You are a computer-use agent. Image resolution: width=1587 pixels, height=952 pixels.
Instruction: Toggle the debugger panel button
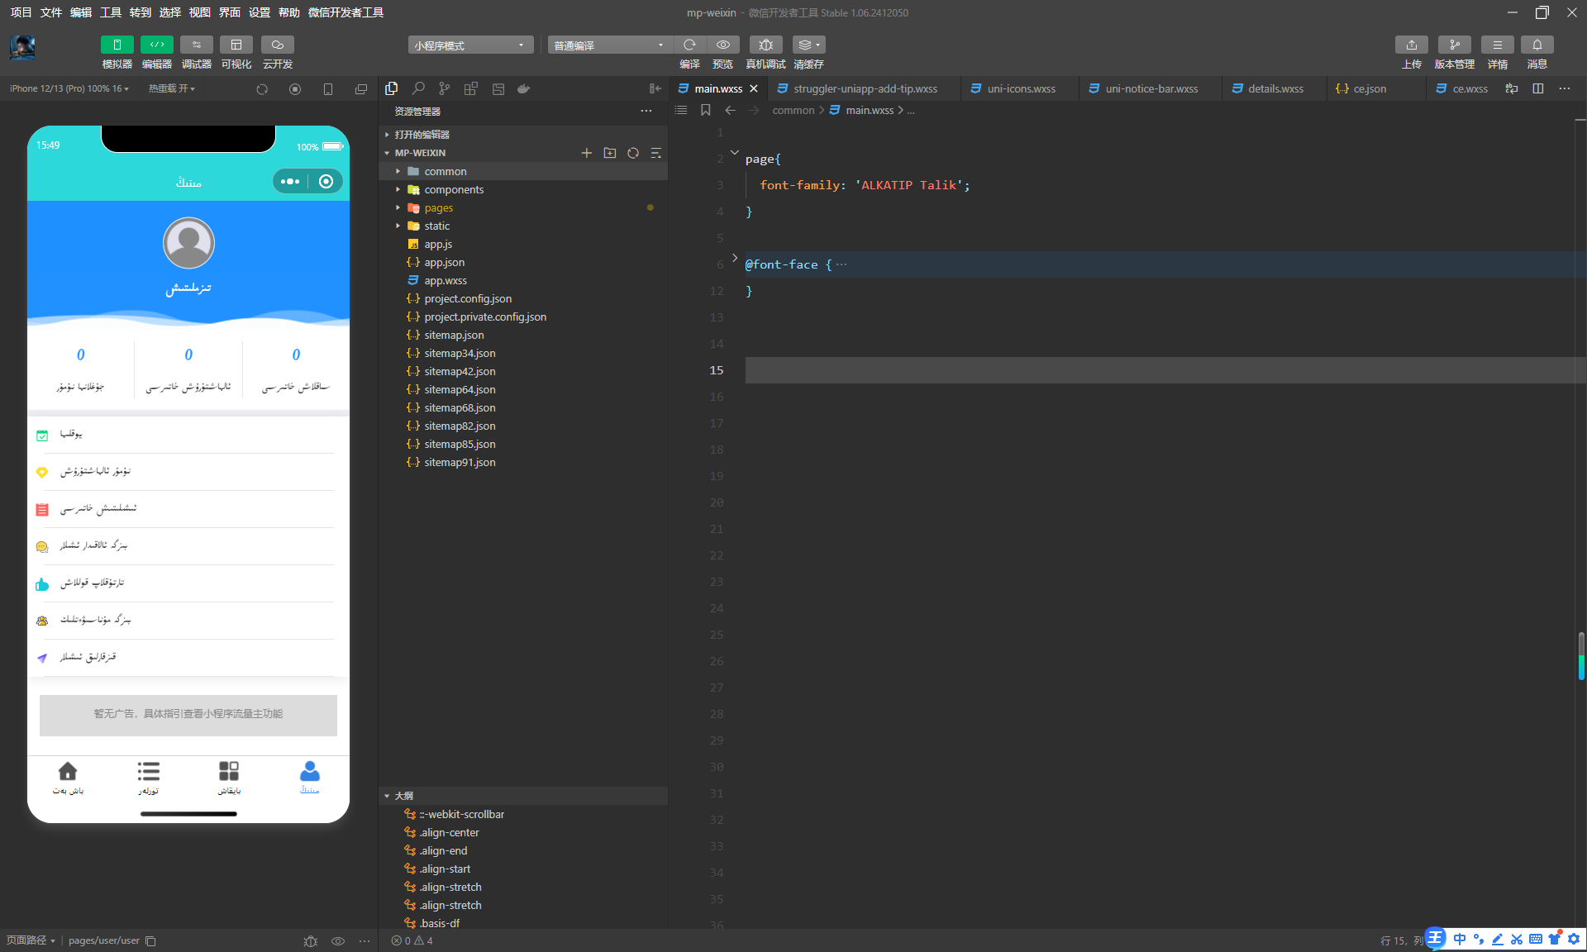(196, 45)
